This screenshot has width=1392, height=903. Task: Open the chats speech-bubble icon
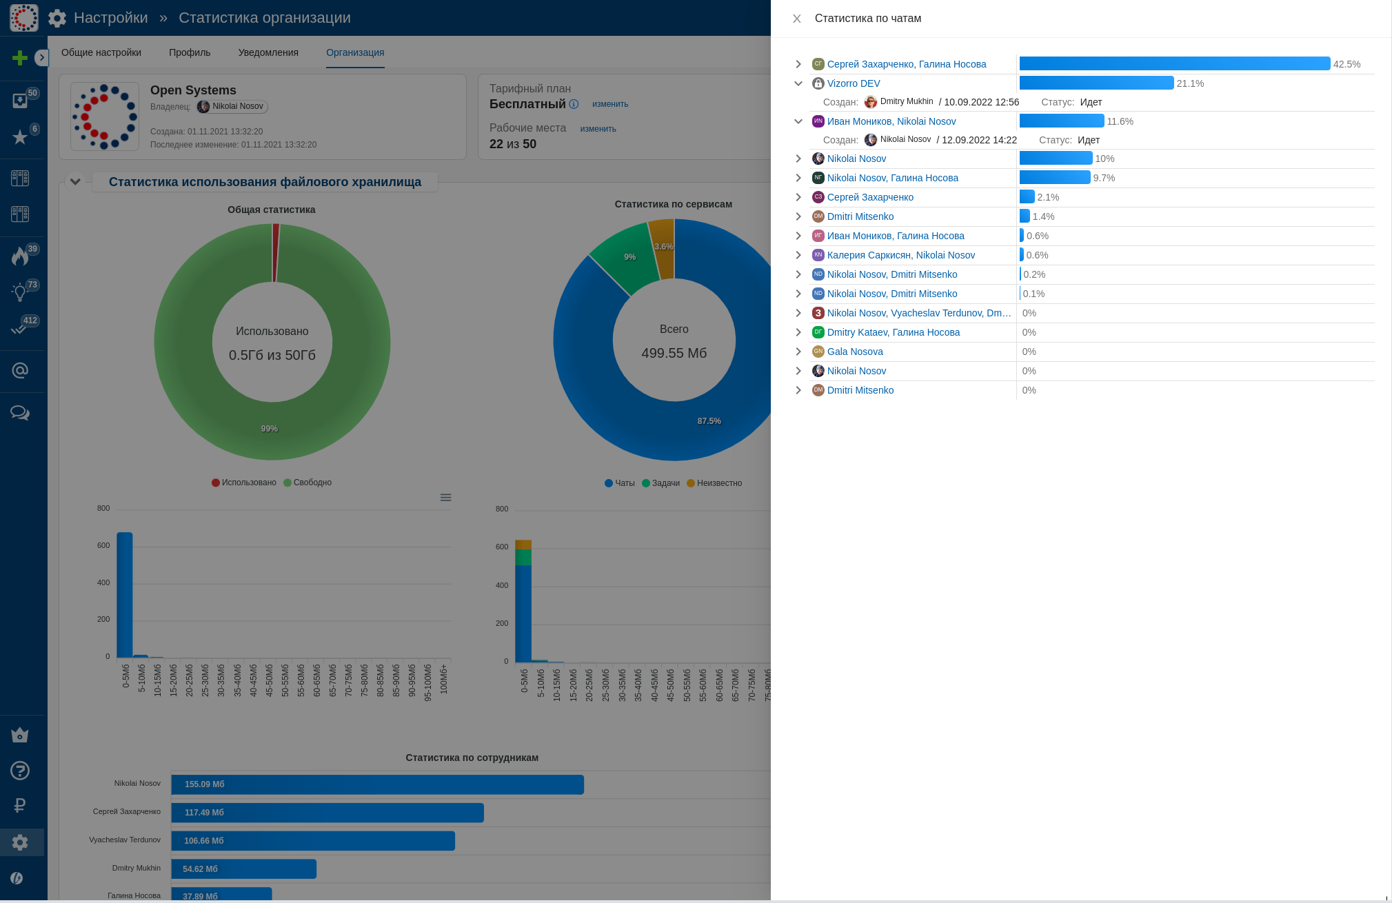(x=20, y=413)
